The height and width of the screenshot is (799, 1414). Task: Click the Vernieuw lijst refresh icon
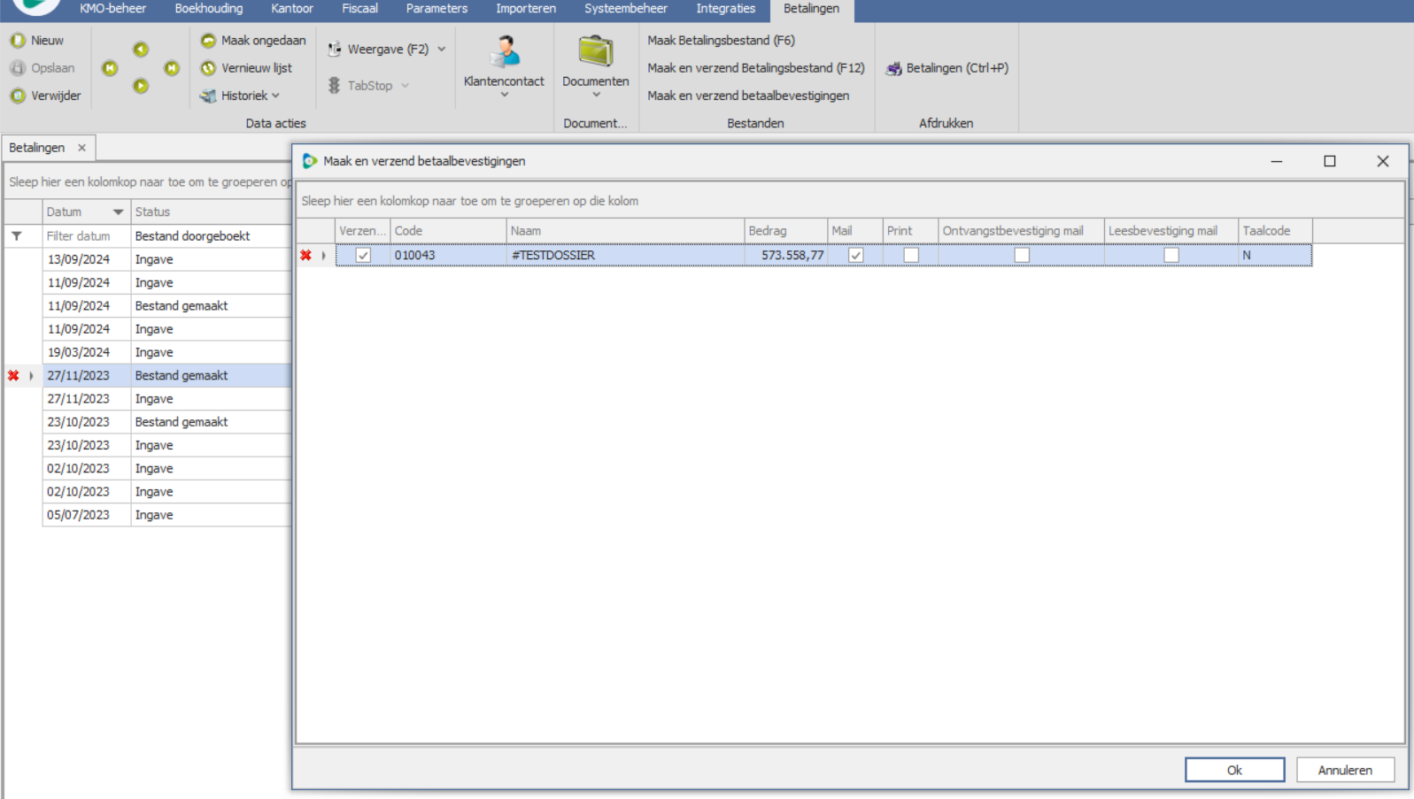pos(208,68)
